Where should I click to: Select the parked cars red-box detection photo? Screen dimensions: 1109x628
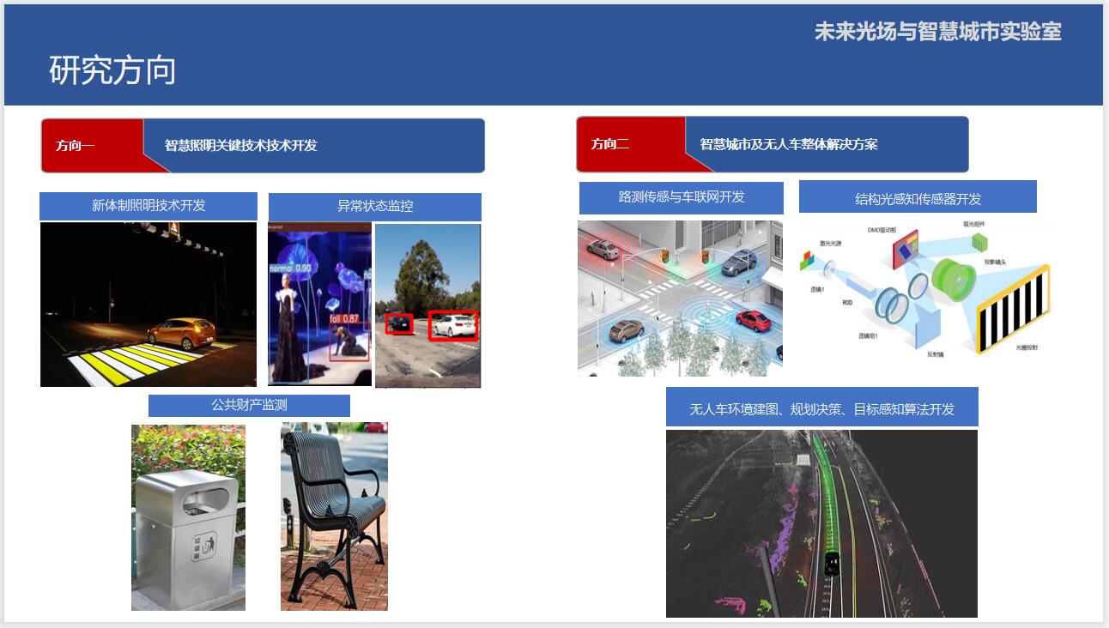click(427, 305)
